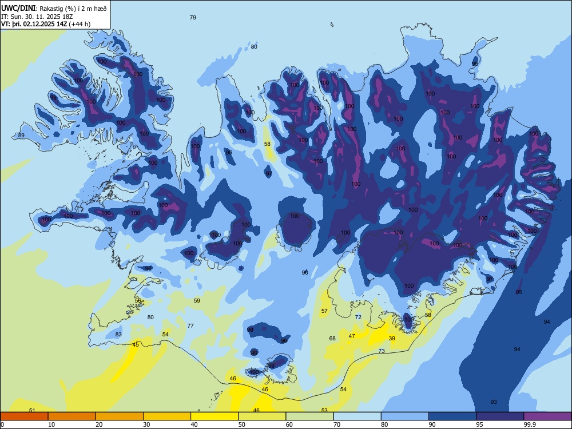The height and width of the screenshot is (429, 572).
Task: Click the 10 tick label on the color scale
Action: click(x=51, y=424)
